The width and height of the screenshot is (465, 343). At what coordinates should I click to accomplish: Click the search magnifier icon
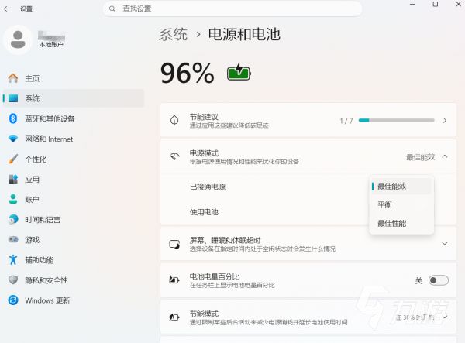112,9
